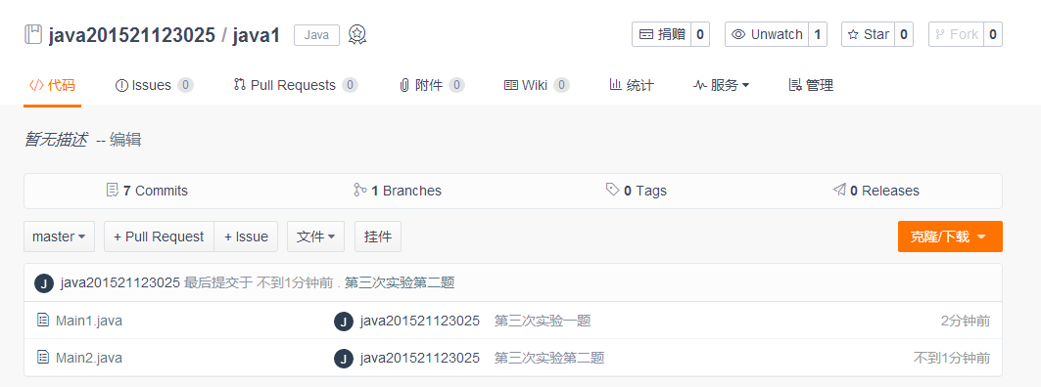Click the 捐赠 count of 0
Image resolution: width=1041 pixels, height=387 pixels.
[700, 34]
